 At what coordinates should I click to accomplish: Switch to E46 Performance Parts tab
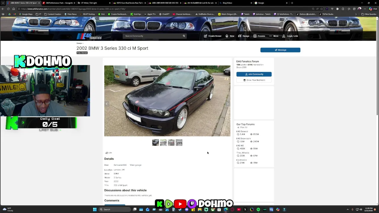click(59, 3)
